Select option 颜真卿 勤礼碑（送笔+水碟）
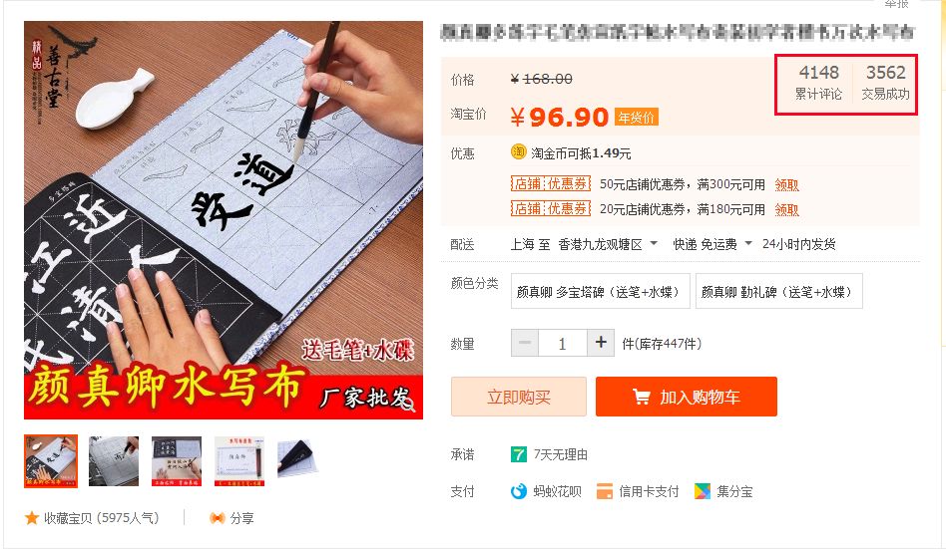 coord(779,292)
